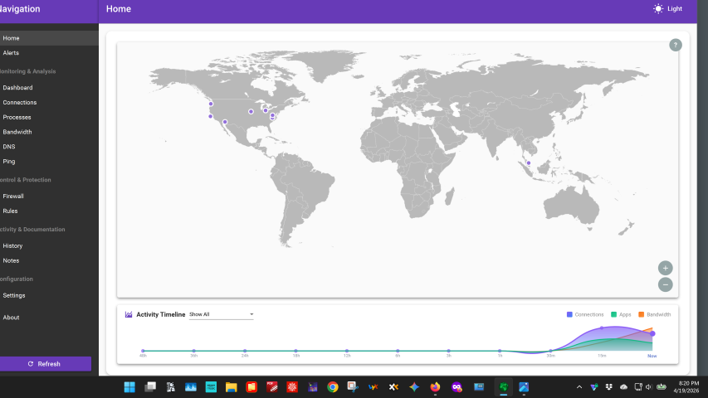Click the sun icon in header
Screen dimensions: 708x398
coord(658,8)
